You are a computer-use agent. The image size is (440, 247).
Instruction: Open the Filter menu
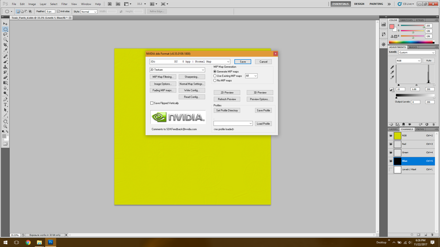pos(64,4)
